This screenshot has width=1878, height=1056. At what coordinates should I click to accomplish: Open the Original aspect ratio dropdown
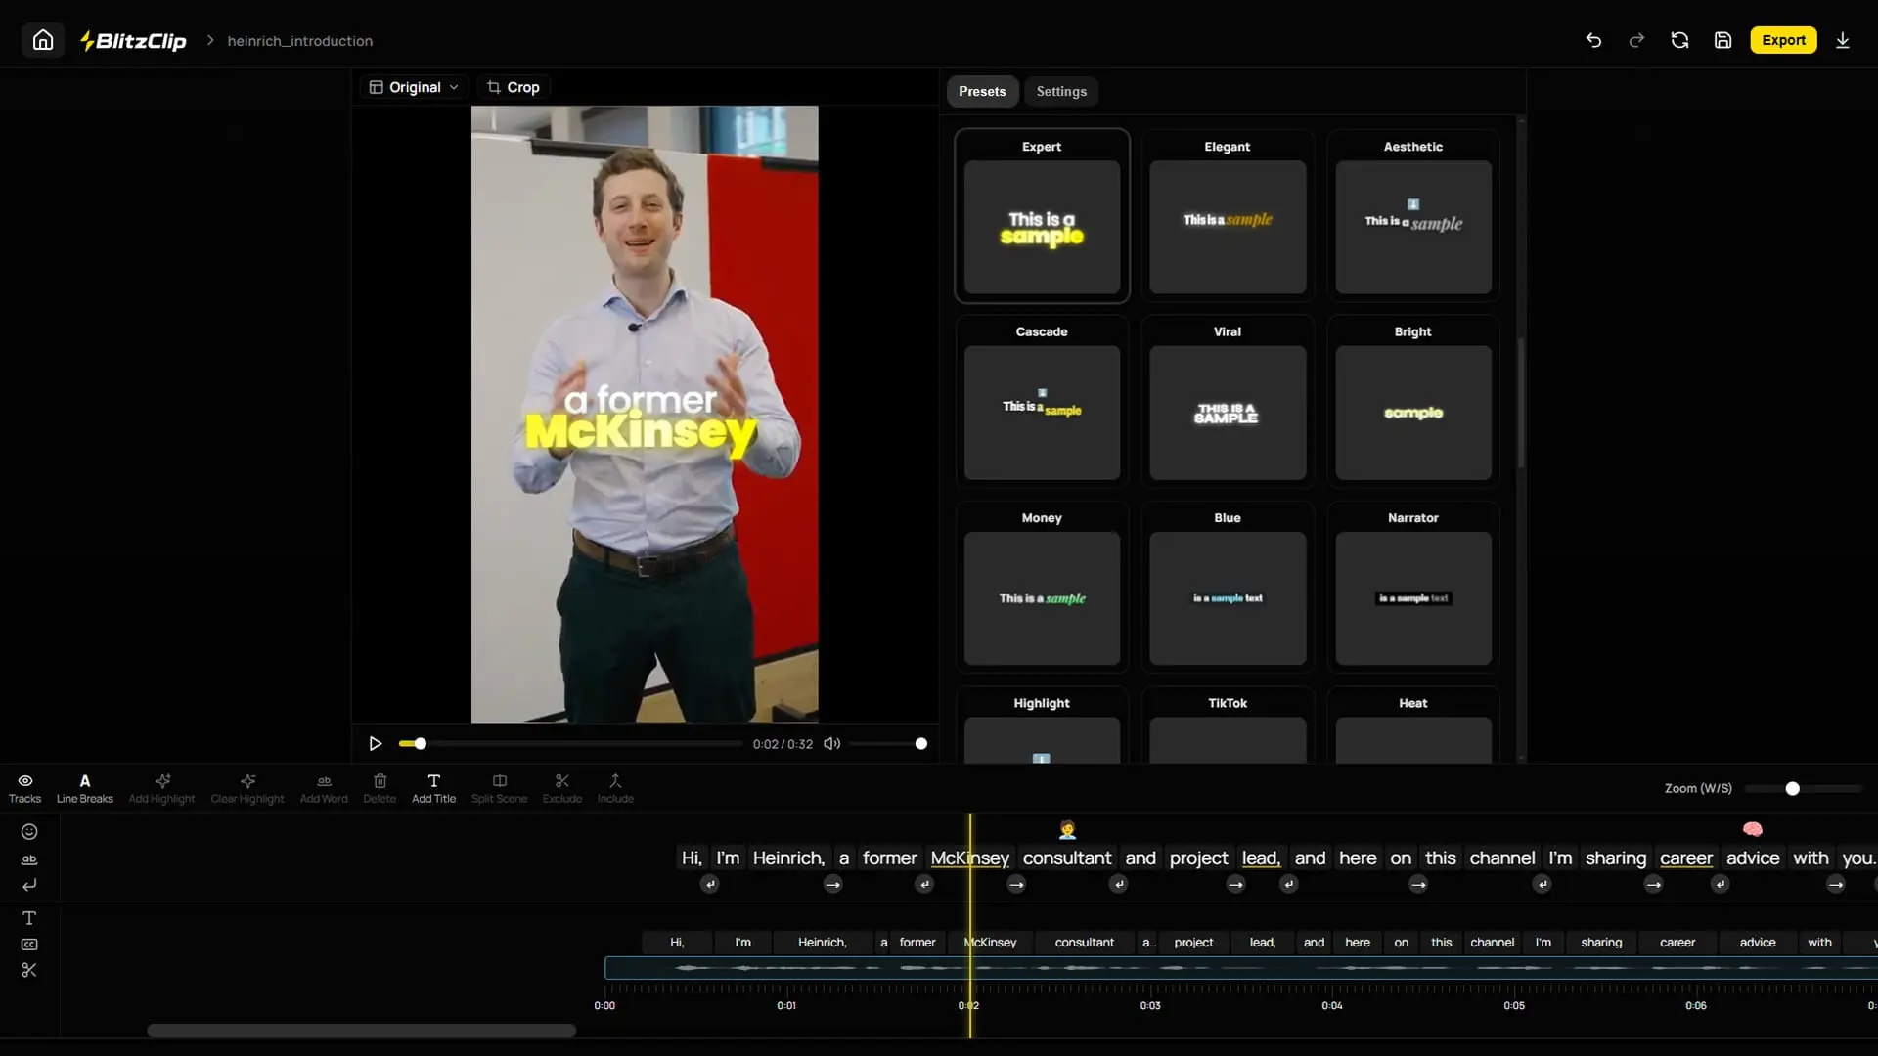tap(414, 87)
